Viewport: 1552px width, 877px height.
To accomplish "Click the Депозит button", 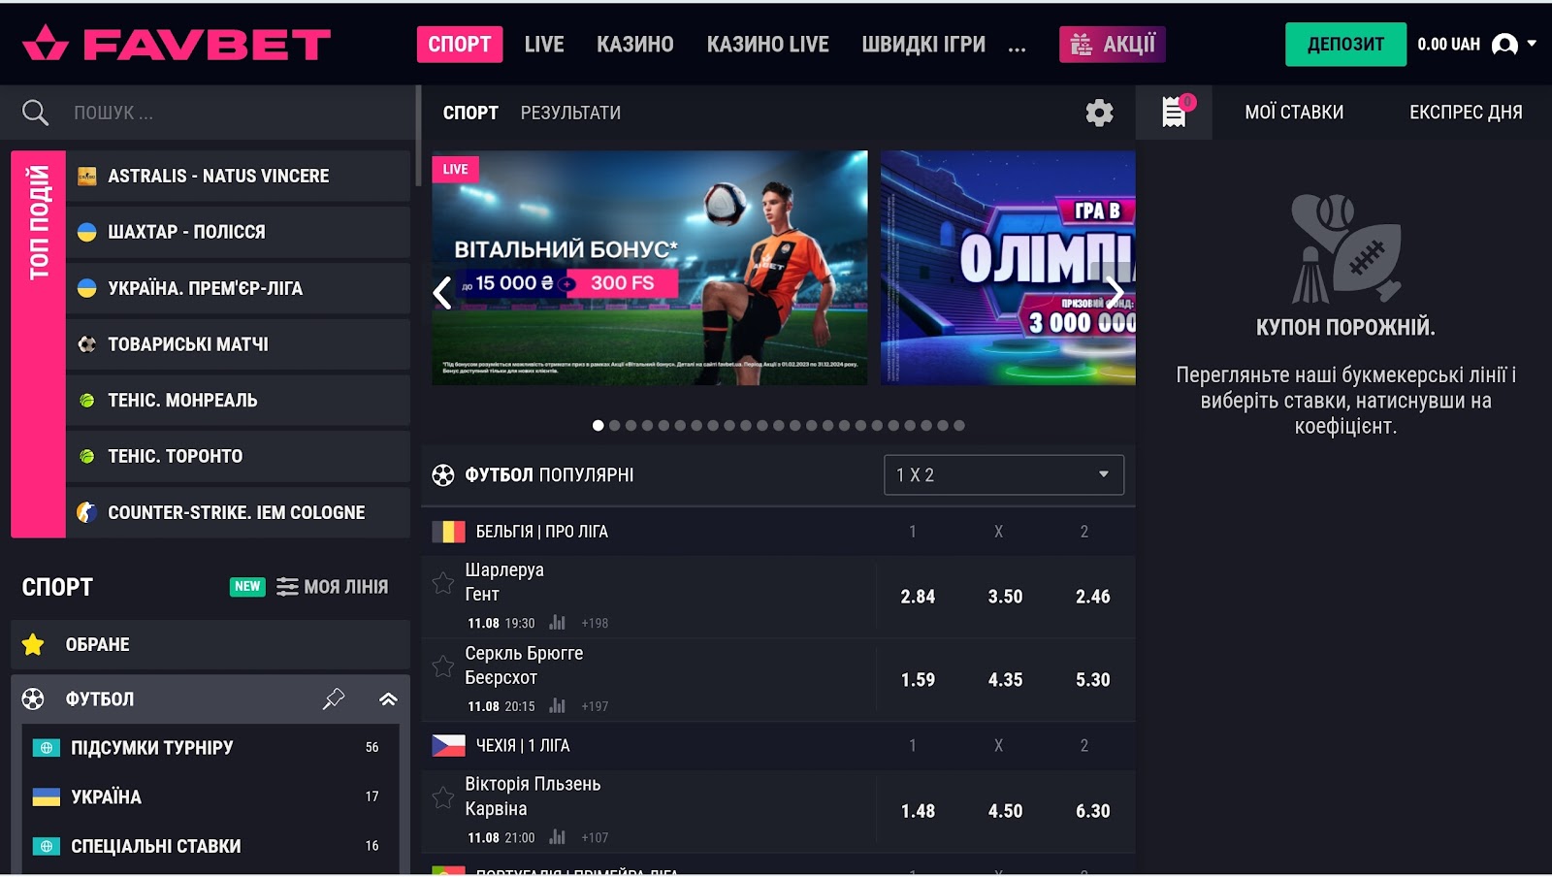I will point(1345,44).
